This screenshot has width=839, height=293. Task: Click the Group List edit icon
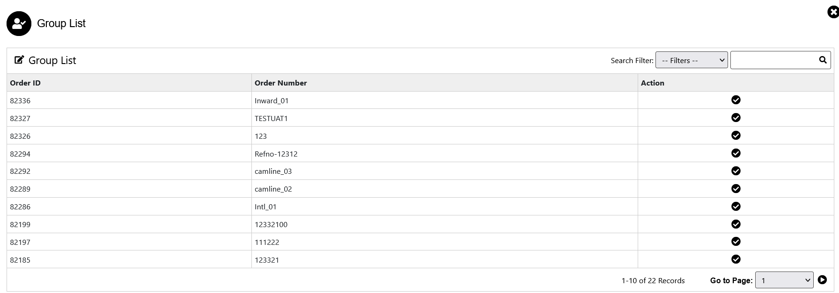pyautogui.click(x=19, y=60)
